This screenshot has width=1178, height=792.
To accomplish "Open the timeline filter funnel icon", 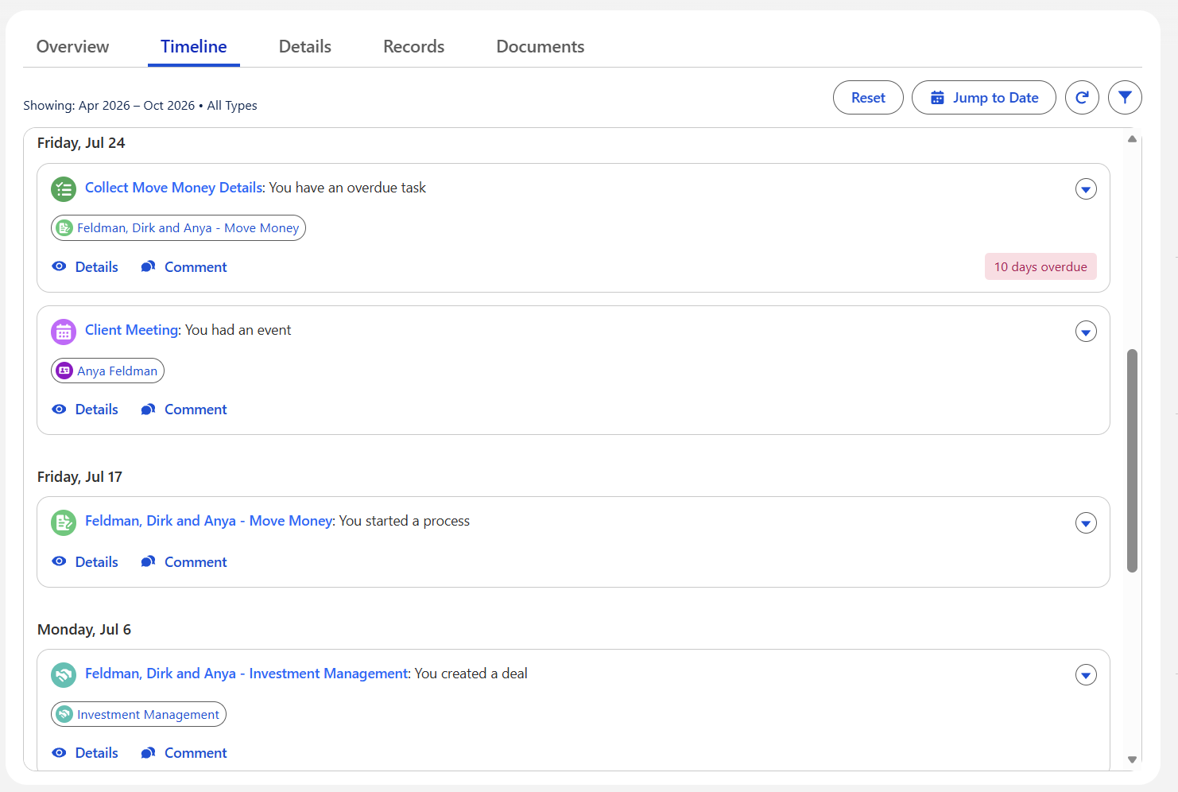I will click(x=1125, y=98).
